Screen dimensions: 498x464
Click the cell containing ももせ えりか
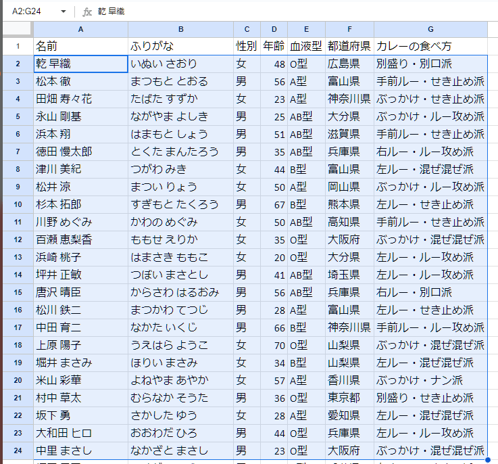tap(180, 239)
